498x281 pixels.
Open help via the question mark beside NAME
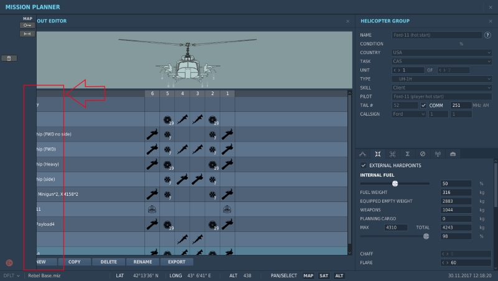(487, 35)
